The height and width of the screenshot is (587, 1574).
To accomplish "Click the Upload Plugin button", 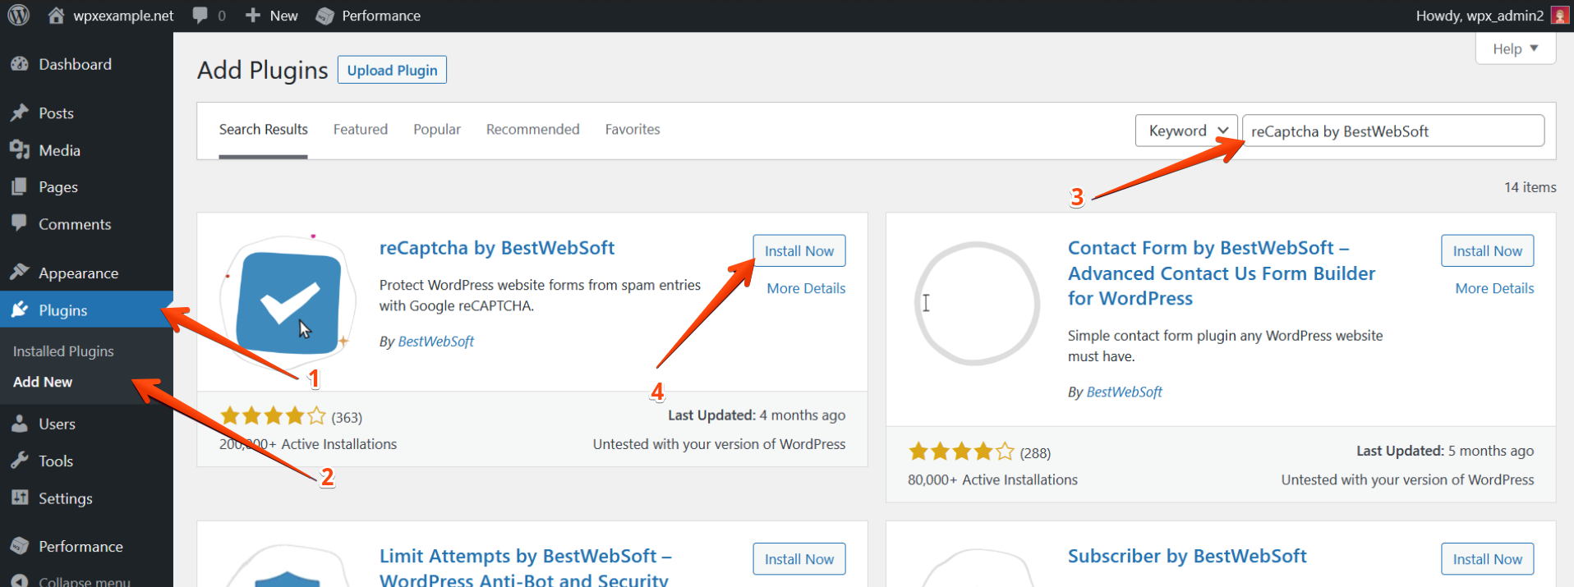I will [392, 71].
